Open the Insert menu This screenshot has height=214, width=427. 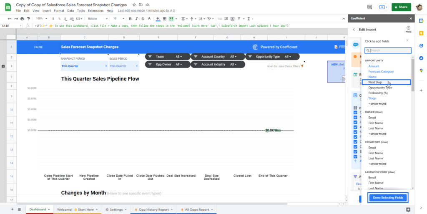tap(46, 10)
